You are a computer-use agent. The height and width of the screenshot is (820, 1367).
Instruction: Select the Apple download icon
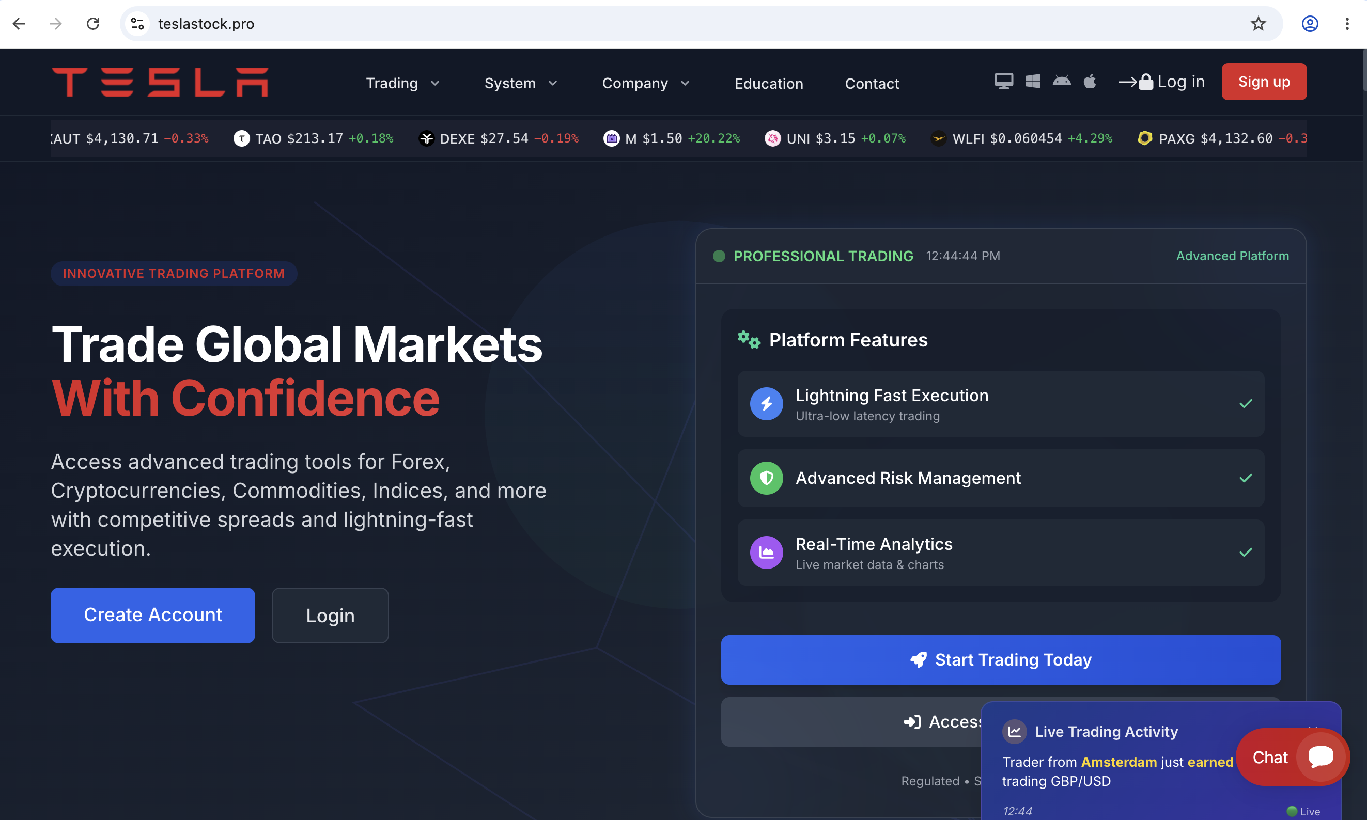[x=1090, y=81]
